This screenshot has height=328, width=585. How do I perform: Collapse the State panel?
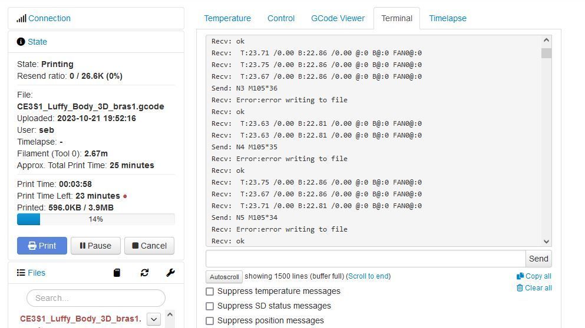pyautogui.click(x=37, y=42)
